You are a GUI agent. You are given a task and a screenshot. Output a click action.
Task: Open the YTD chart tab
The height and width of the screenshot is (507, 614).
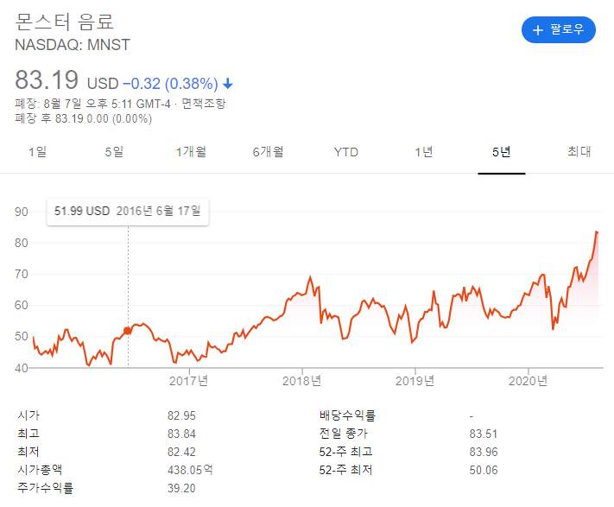346,152
